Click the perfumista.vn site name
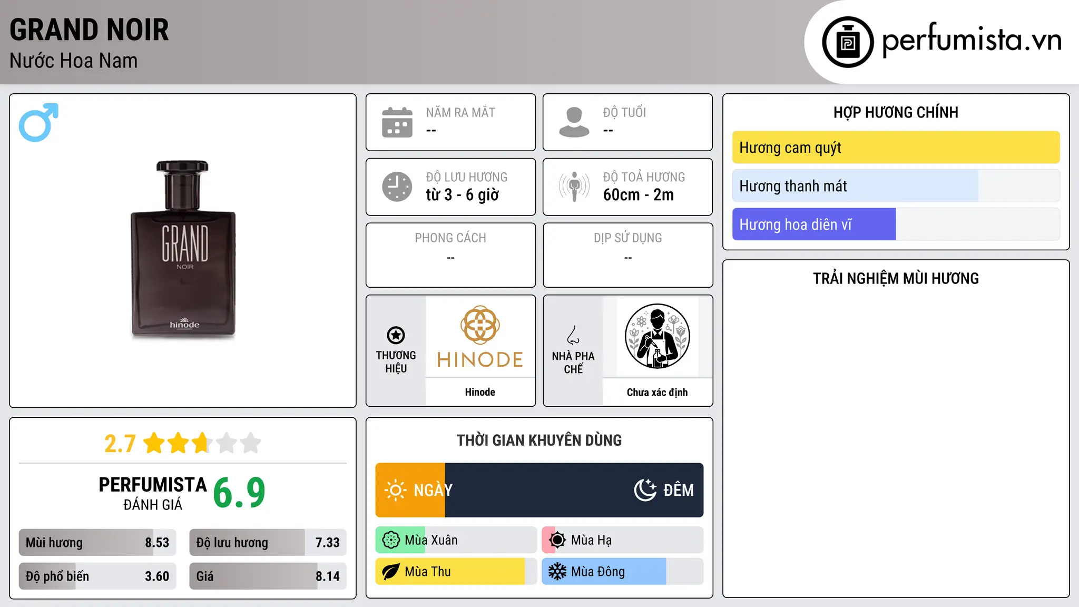 pyautogui.click(x=972, y=40)
